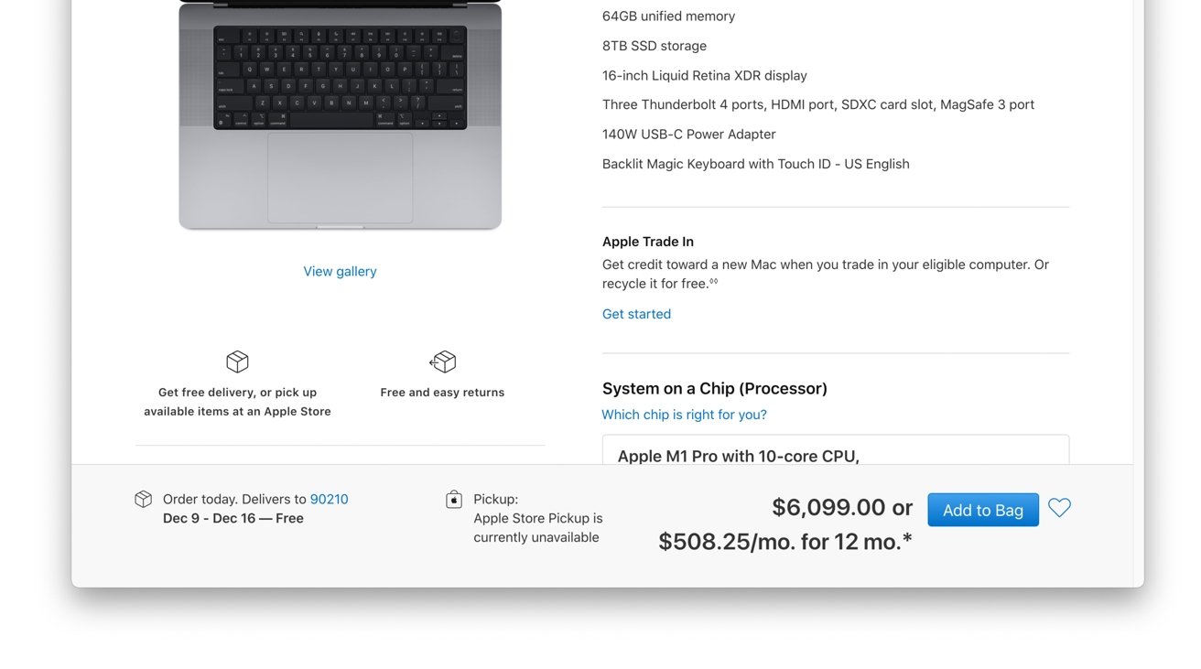Click the $6,099.00 price text
The image size is (1201, 669).
828,507
